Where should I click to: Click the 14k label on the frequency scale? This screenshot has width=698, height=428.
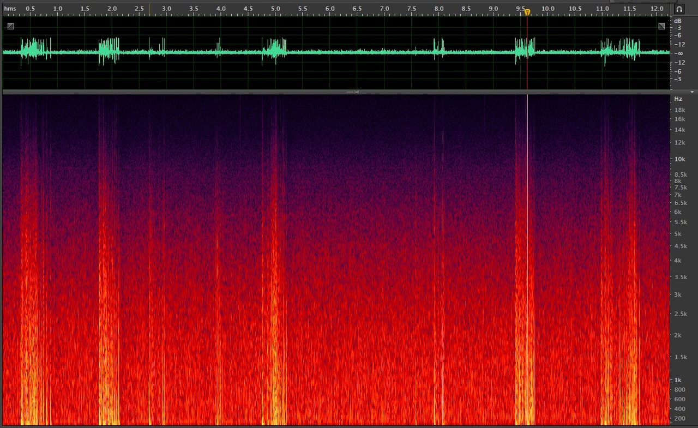pyautogui.click(x=680, y=130)
